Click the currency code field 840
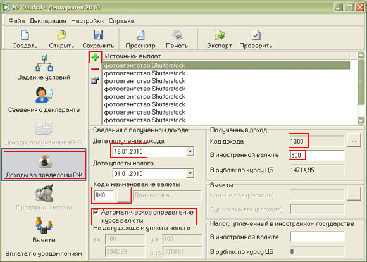 [104, 196]
